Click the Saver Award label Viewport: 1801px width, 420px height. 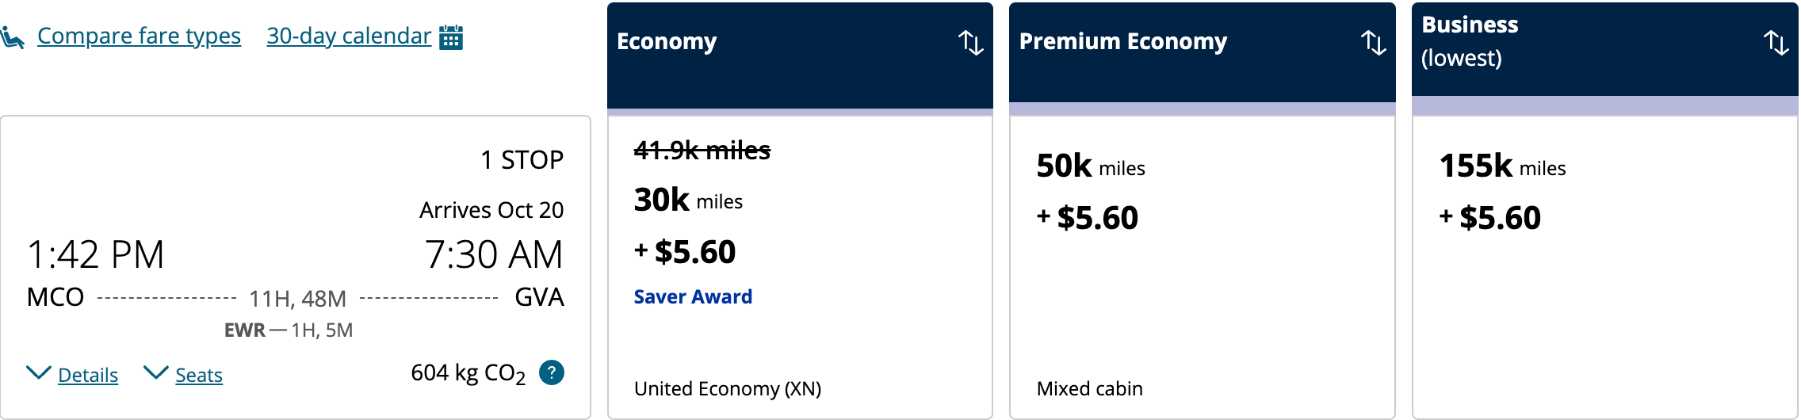click(693, 297)
